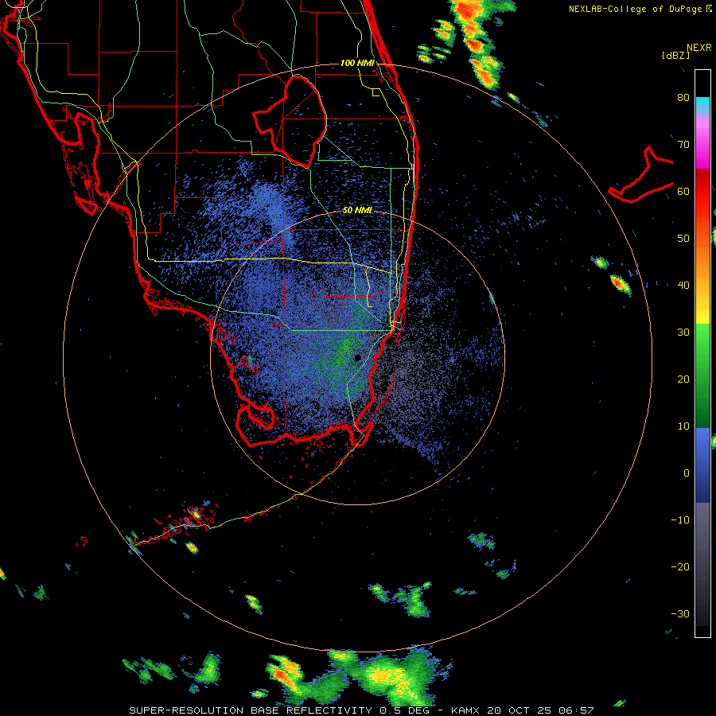The image size is (716, 716).
Task: Click the 60 value on the dBZ scale
Action: pyautogui.click(x=683, y=191)
